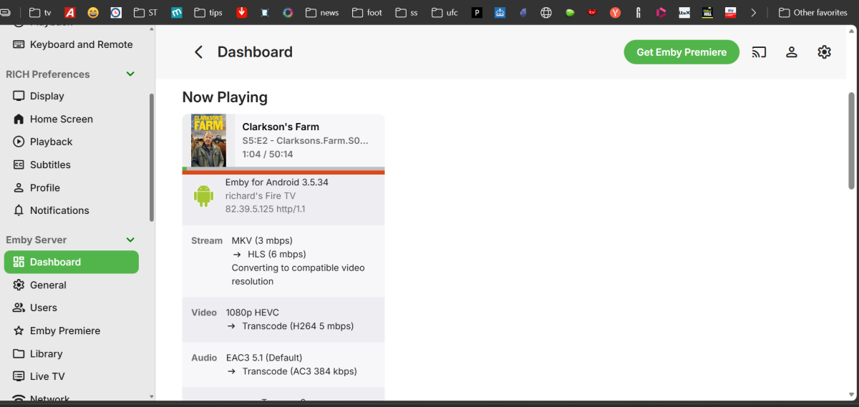Image resolution: width=859 pixels, height=407 pixels.
Task: Open the user profile icon in header
Action: pos(792,52)
